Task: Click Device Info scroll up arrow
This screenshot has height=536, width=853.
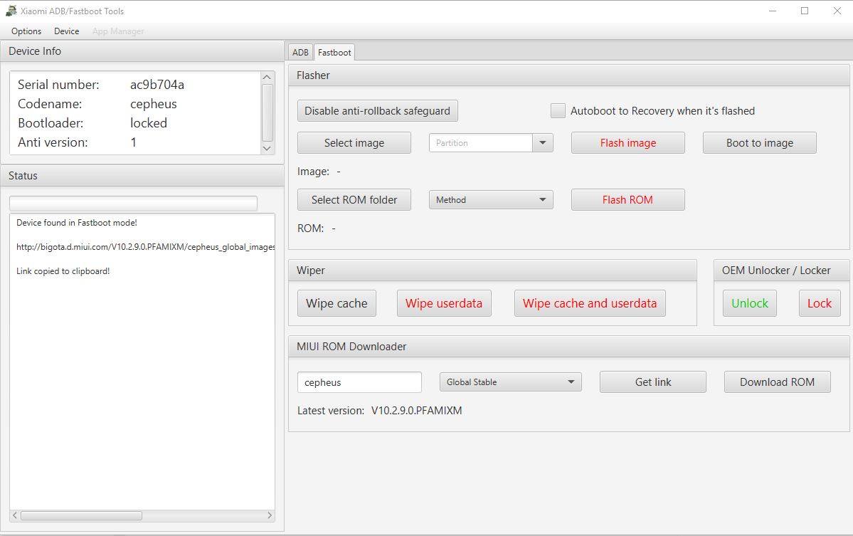Action: 267,78
